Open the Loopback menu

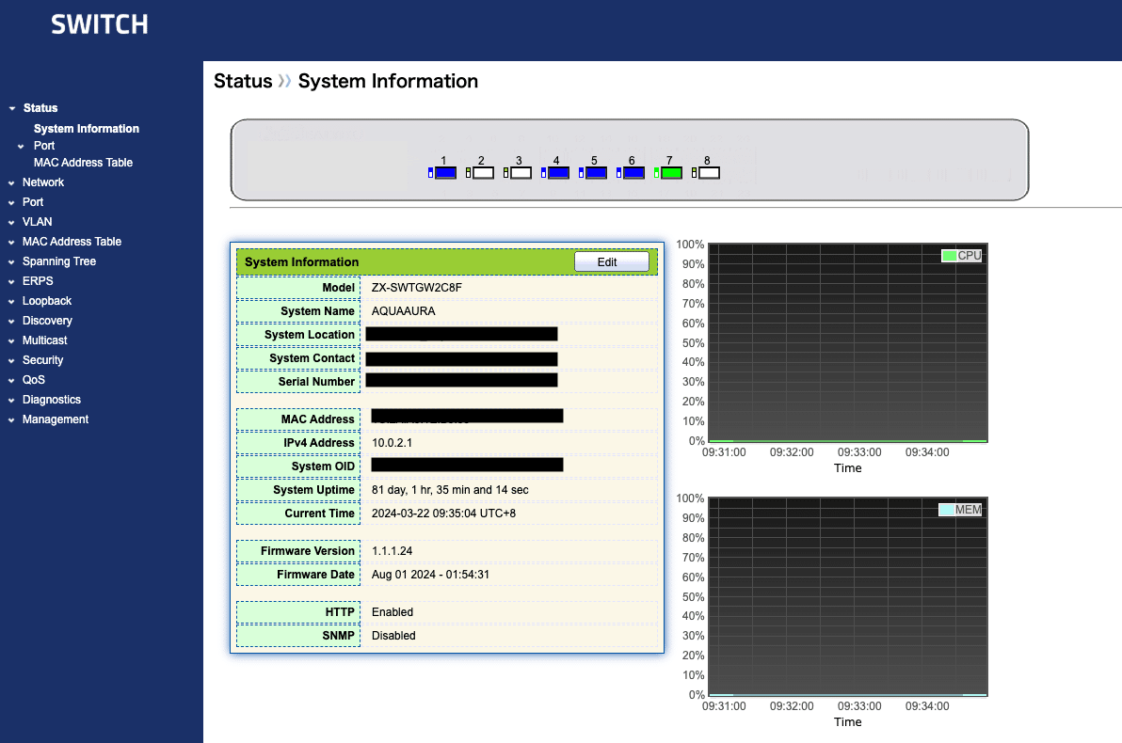(x=46, y=301)
